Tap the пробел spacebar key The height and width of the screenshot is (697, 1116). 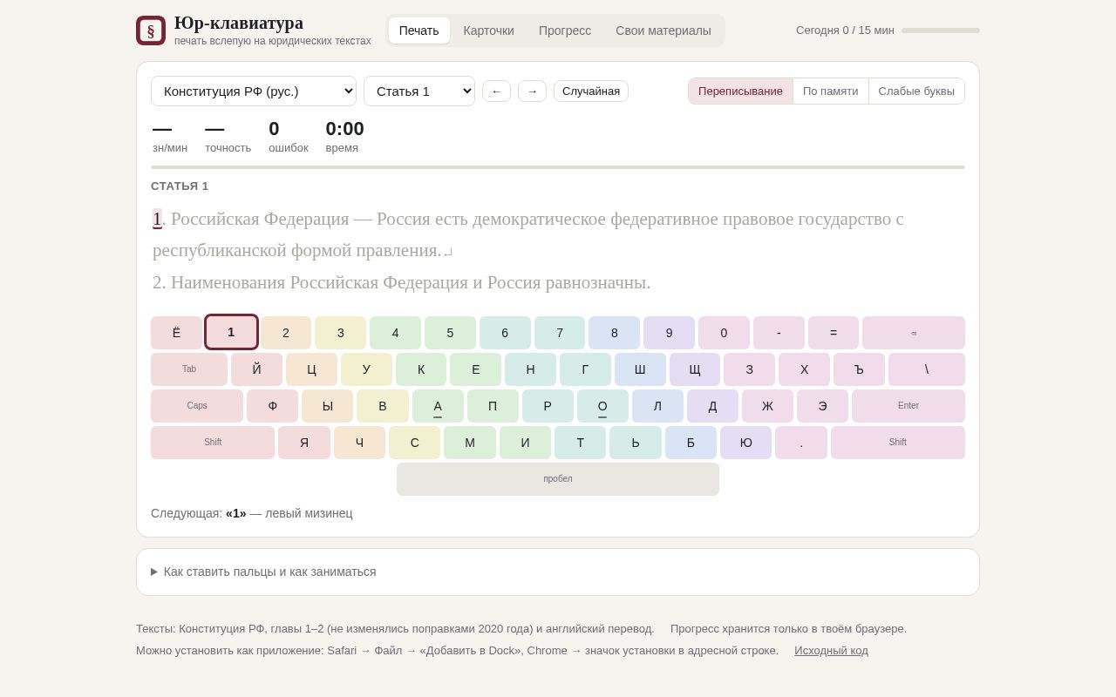558,479
